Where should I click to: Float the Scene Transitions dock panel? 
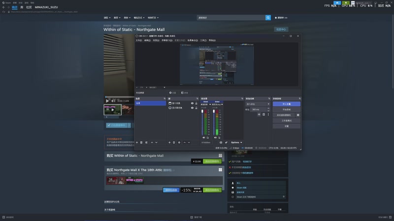point(269,99)
